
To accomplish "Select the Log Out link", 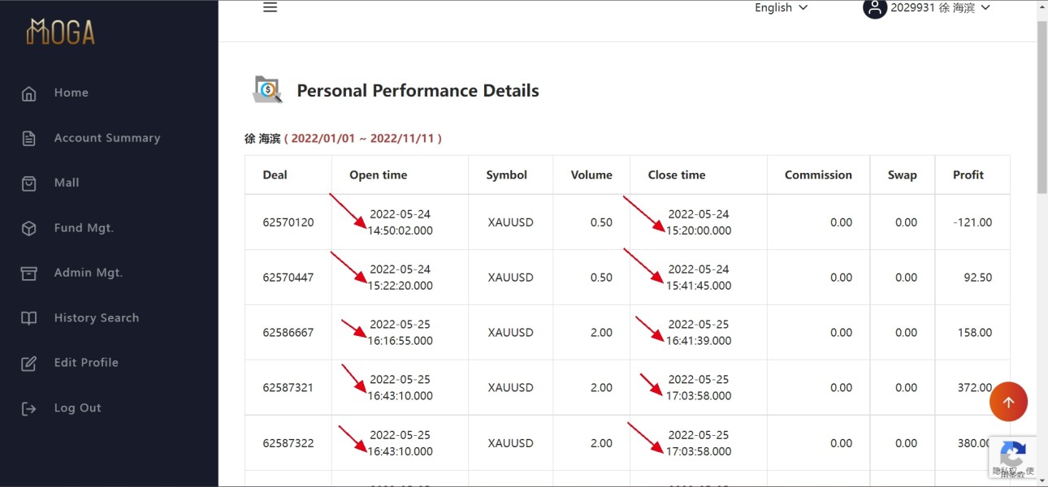I will pyautogui.click(x=78, y=408).
